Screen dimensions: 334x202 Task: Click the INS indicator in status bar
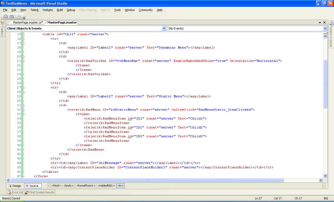pyautogui.click(x=326, y=198)
